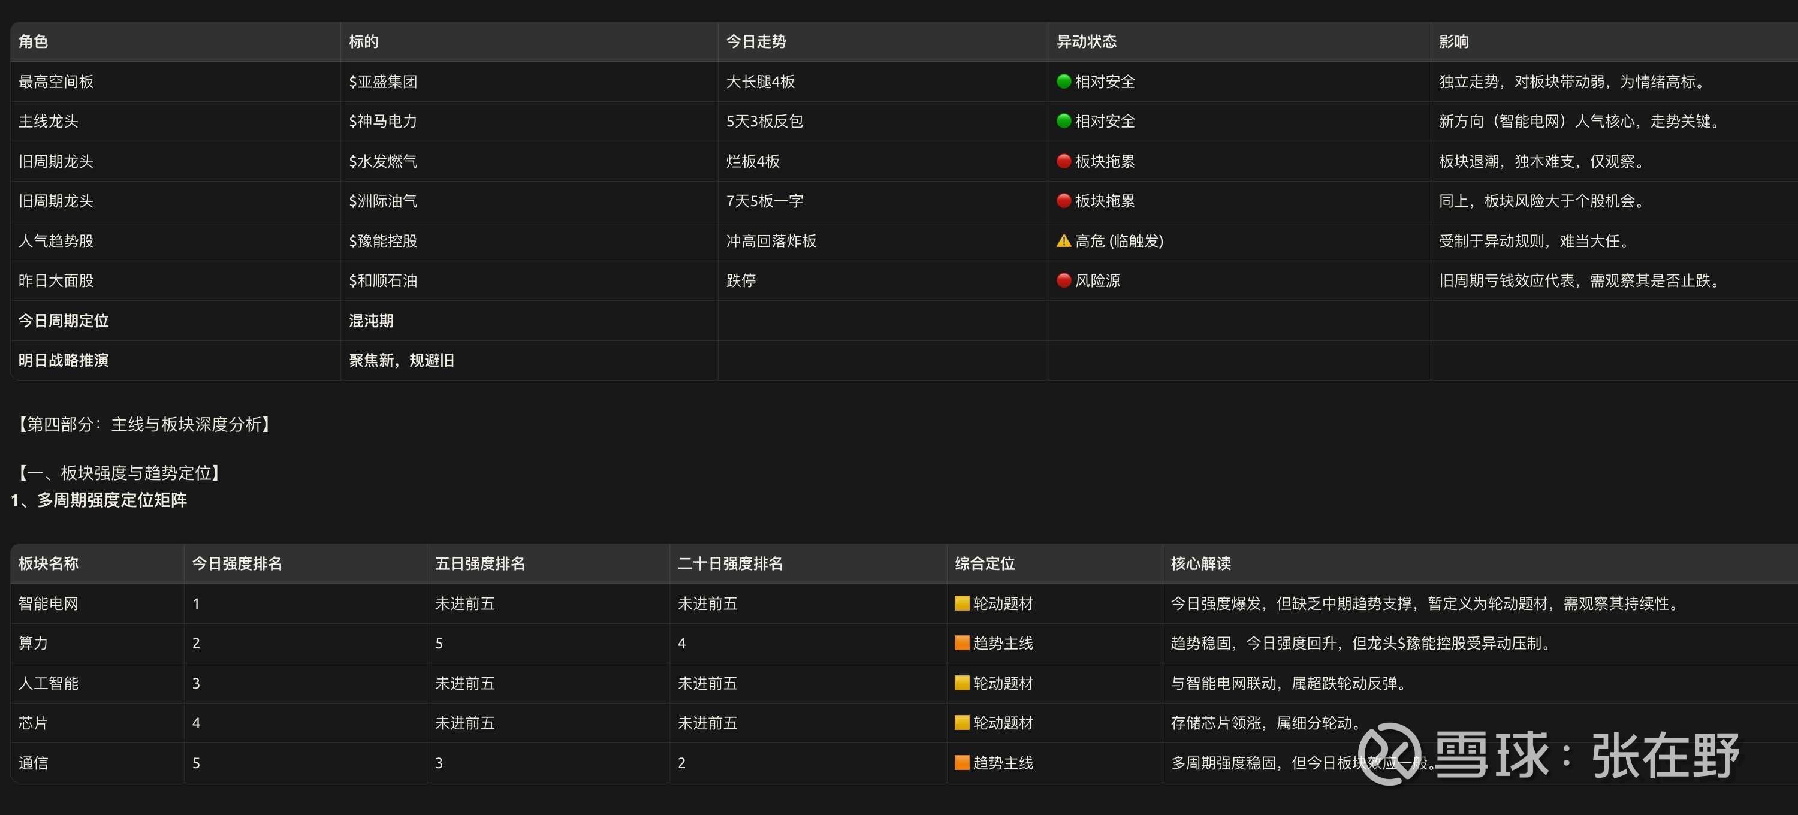Click yellow warning triangle beside 高危 (临触发)

tap(1064, 241)
